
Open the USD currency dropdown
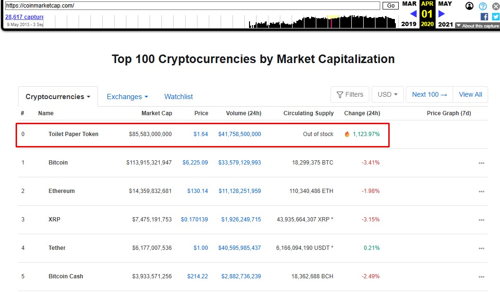388,94
